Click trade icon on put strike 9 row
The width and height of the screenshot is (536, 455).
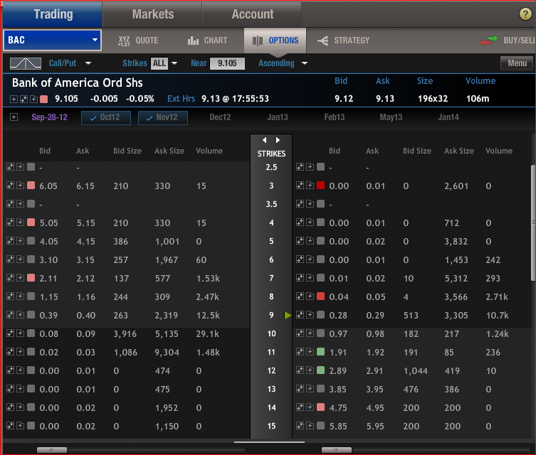click(300, 314)
